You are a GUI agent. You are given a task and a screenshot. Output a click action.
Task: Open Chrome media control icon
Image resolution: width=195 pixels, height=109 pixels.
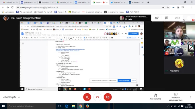click(x=183, y=7)
